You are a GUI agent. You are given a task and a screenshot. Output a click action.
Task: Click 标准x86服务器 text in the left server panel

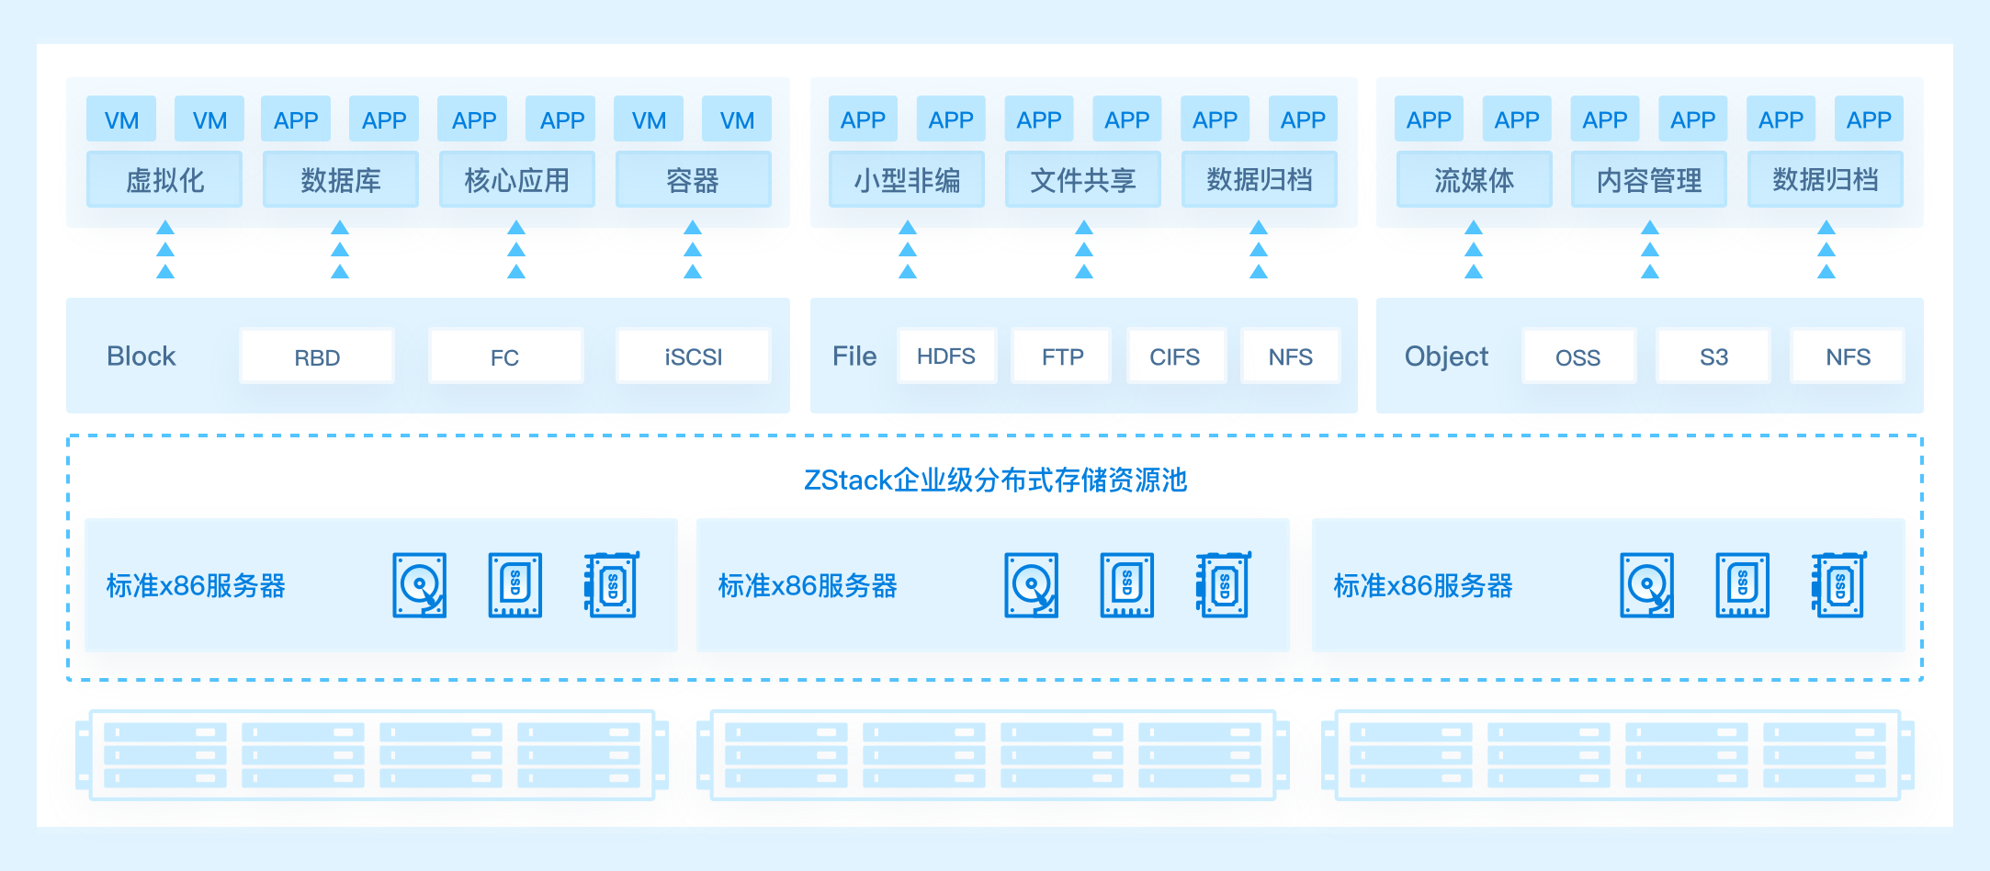(x=196, y=585)
